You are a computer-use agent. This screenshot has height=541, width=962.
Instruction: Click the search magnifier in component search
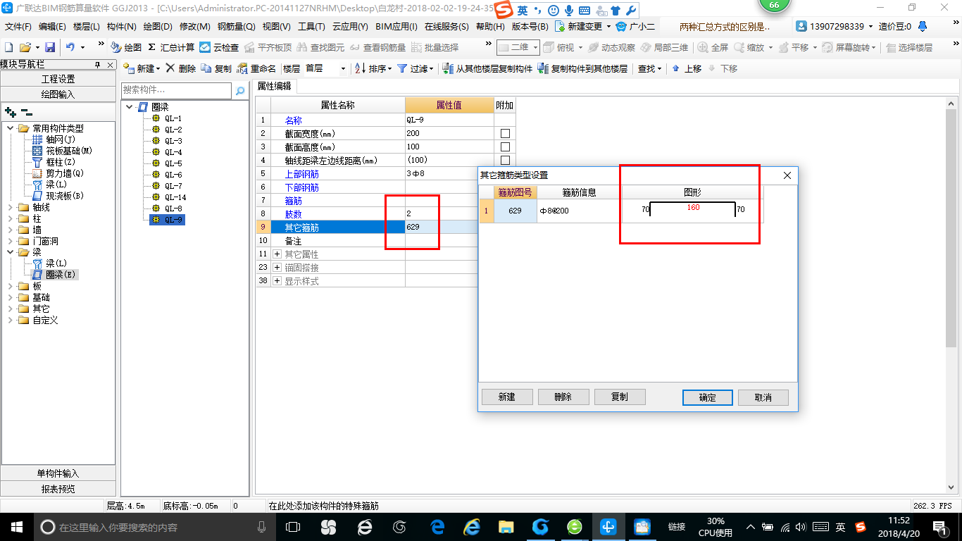point(240,90)
